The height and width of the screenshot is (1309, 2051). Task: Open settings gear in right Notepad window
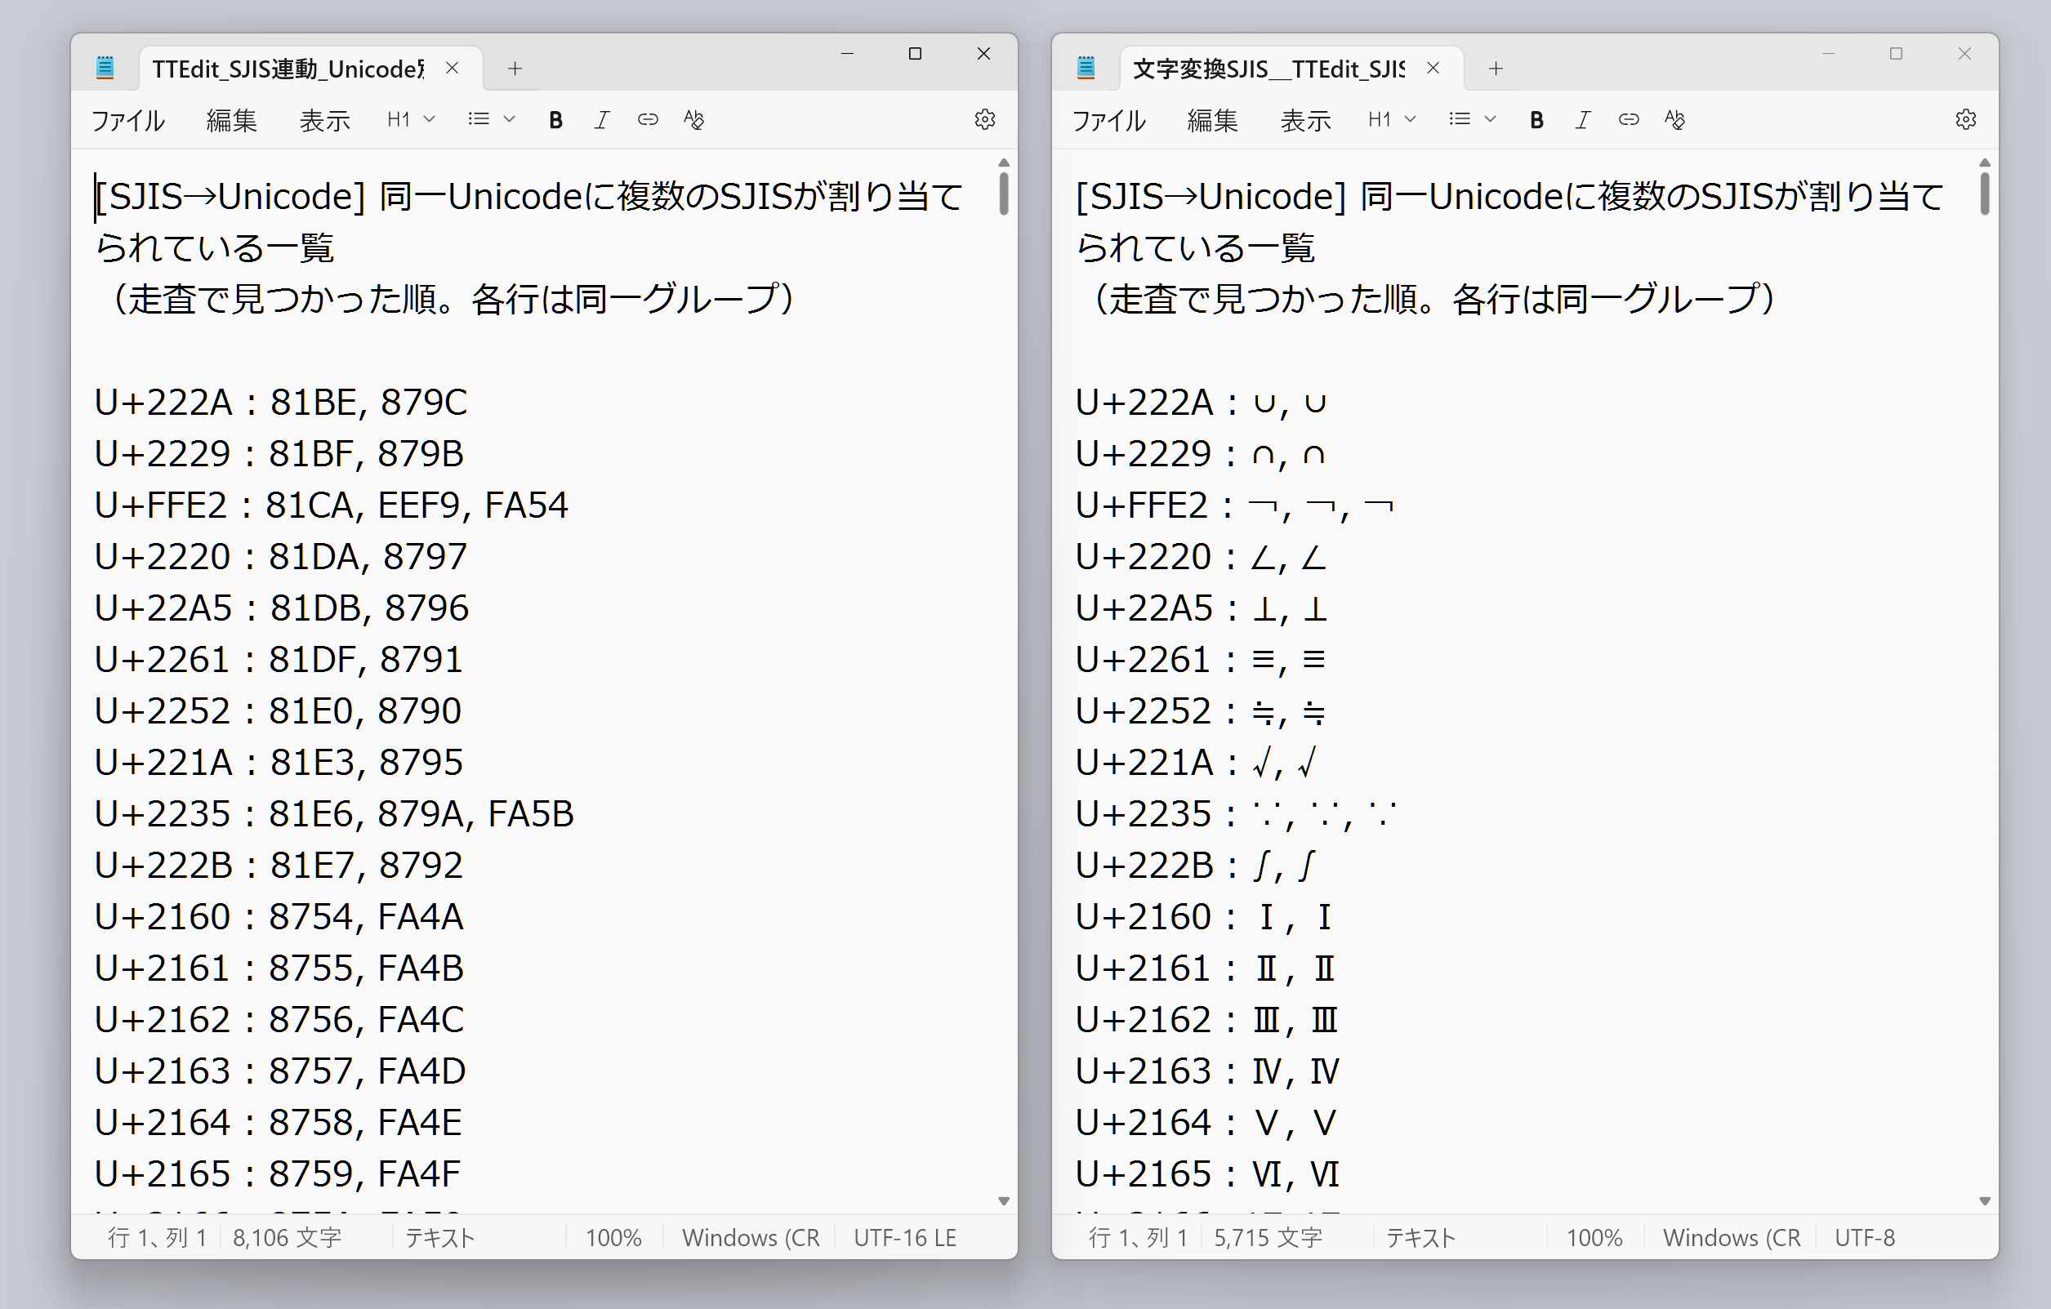(x=1965, y=120)
